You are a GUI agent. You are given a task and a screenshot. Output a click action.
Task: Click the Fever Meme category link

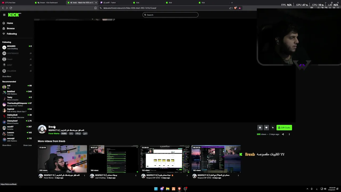click(54, 134)
